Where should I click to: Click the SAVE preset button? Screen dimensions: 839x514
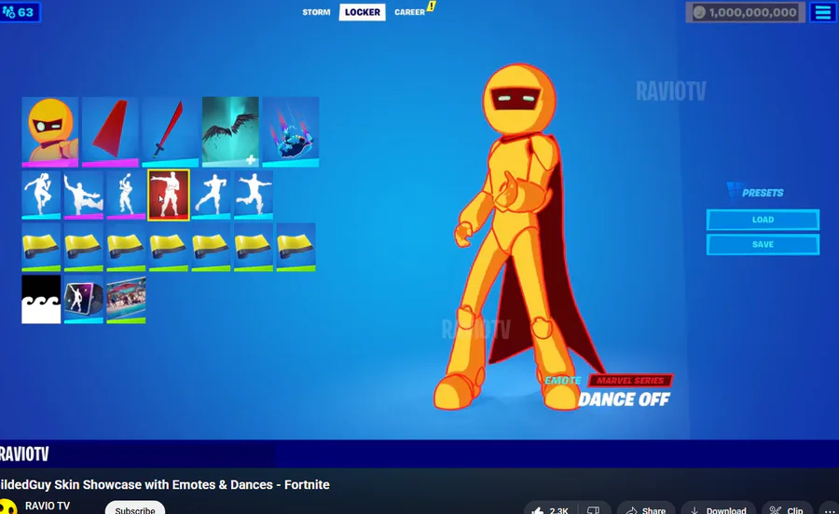coord(763,244)
